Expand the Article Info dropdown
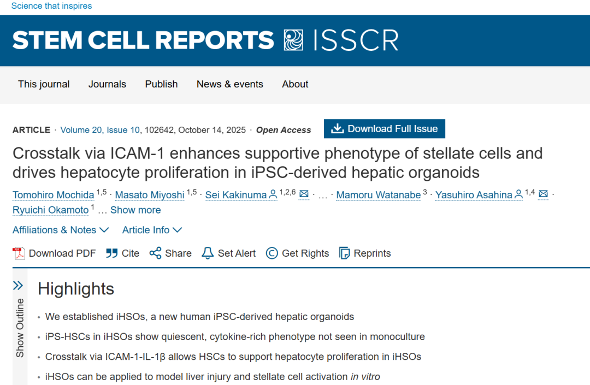The width and height of the screenshot is (590, 385). [x=152, y=230]
